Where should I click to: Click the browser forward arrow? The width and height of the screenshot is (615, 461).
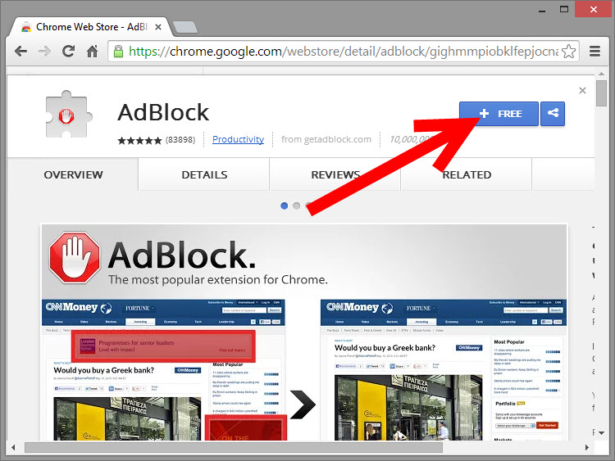point(44,52)
